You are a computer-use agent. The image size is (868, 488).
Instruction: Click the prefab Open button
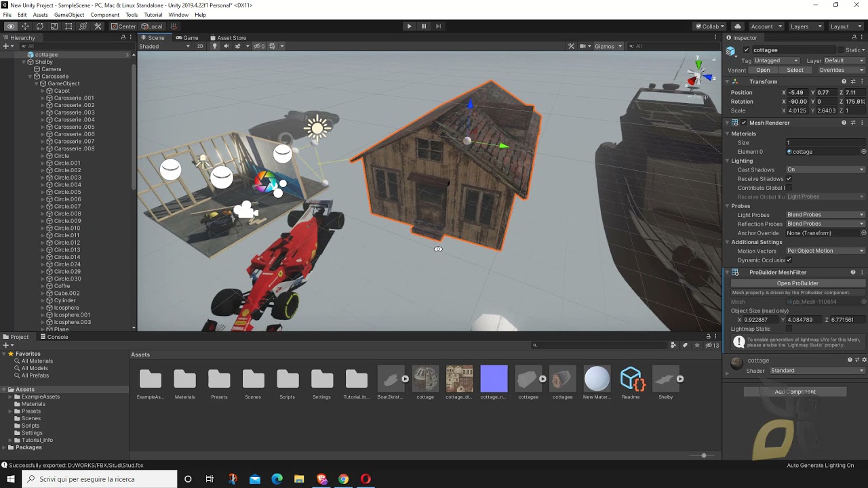(763, 70)
